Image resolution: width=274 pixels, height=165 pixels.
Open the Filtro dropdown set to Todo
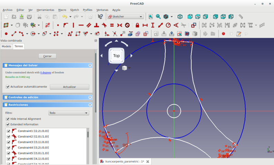point(69,113)
